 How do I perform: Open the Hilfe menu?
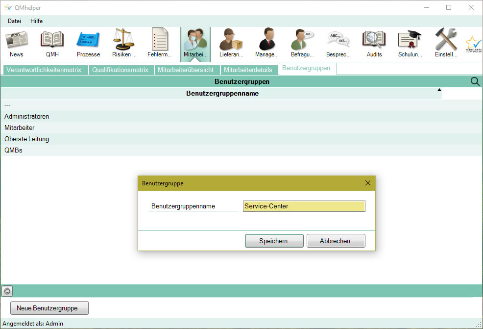coord(36,21)
